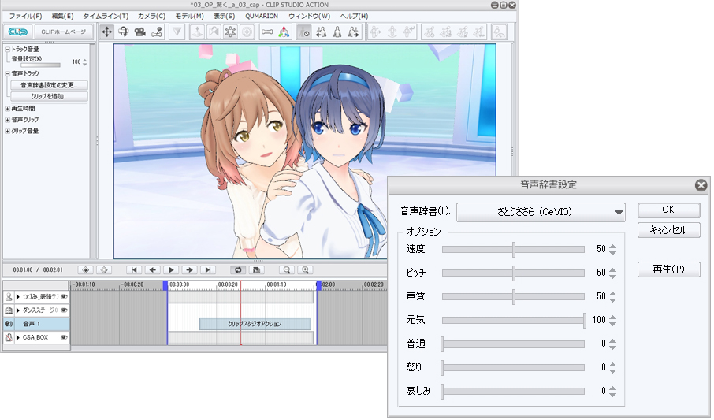Screen dimensions: 714x420
Task: Select the クリップスタジオアクション audio clip
Action: tap(255, 324)
